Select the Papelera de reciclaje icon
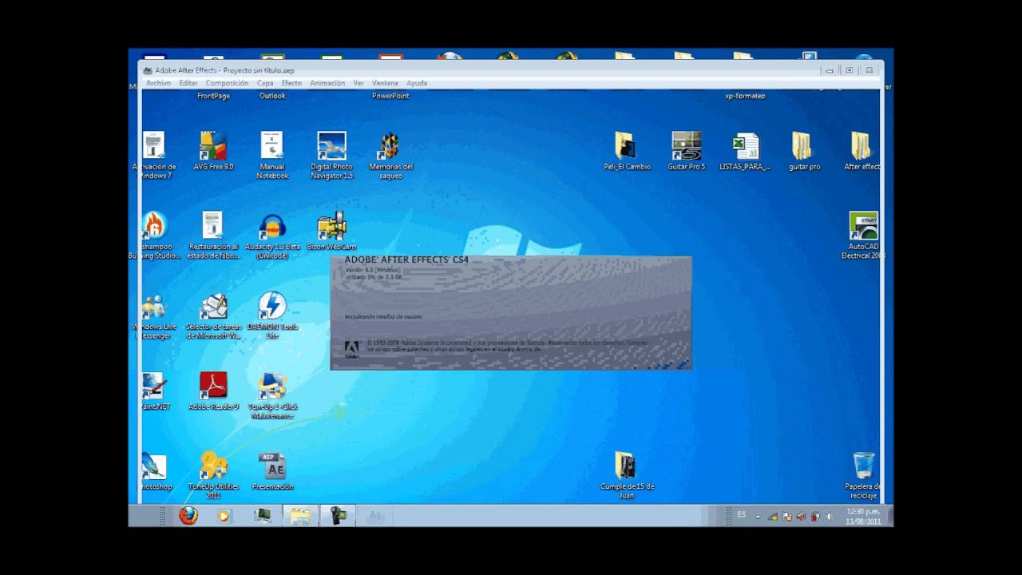 coord(863,475)
